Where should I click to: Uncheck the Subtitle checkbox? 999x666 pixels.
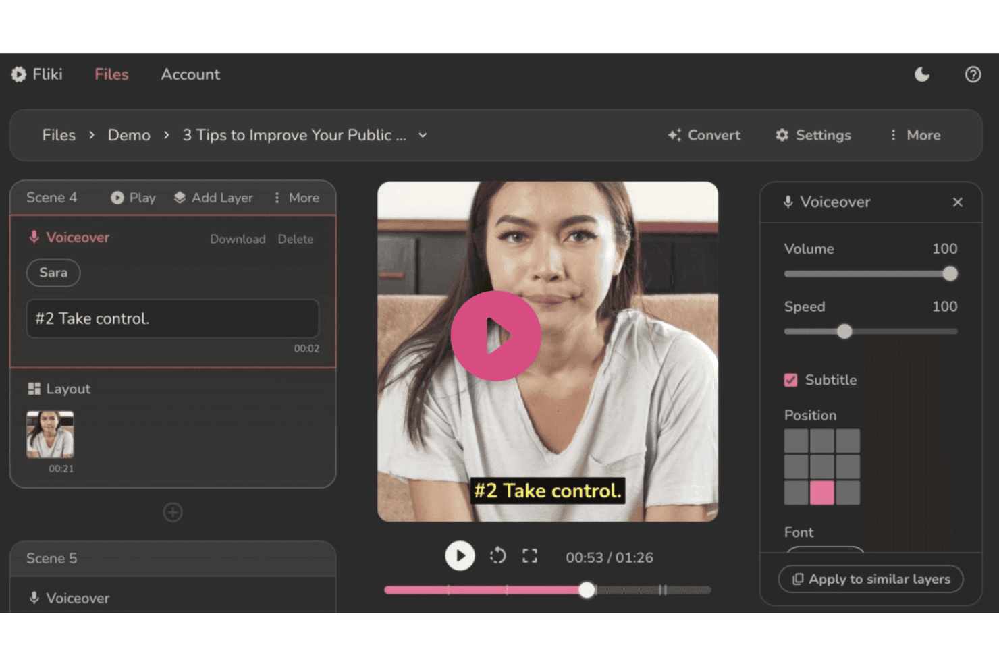click(790, 380)
